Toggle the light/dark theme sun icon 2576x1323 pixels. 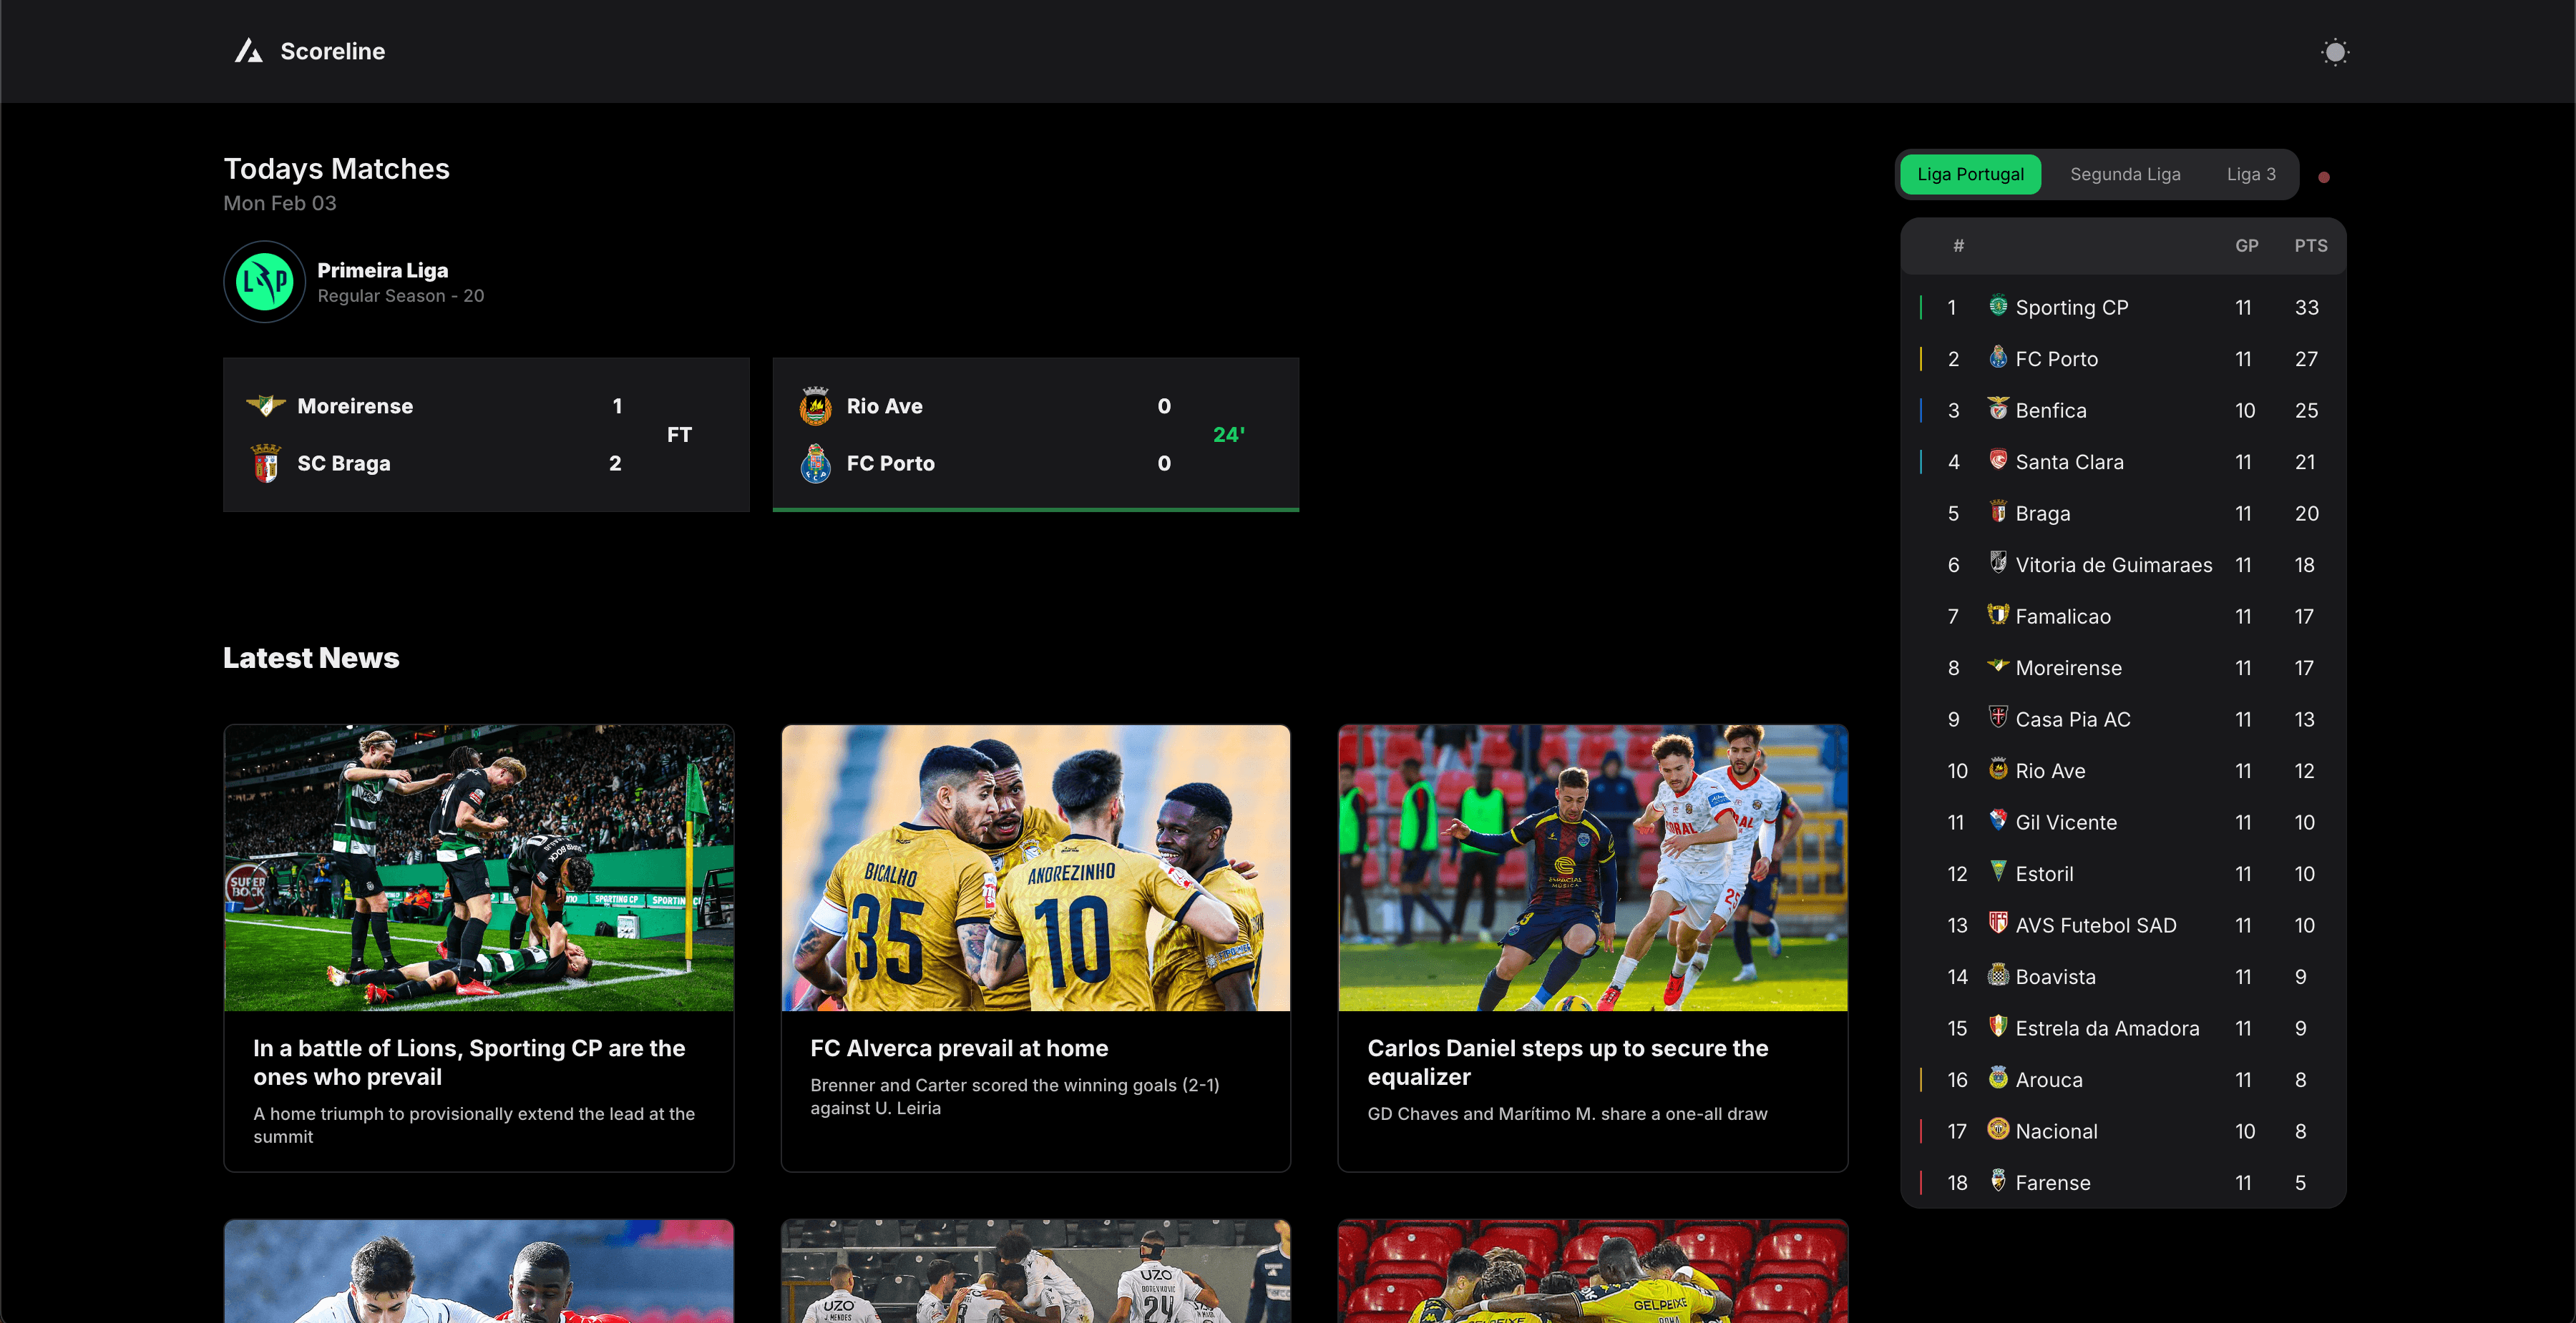(2334, 52)
